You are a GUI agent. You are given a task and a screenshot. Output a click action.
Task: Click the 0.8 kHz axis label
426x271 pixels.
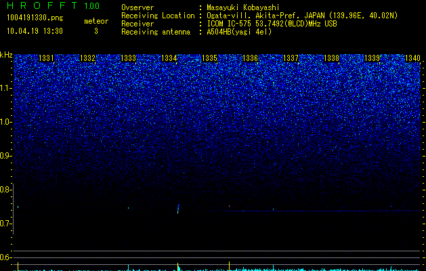[x=5, y=190]
